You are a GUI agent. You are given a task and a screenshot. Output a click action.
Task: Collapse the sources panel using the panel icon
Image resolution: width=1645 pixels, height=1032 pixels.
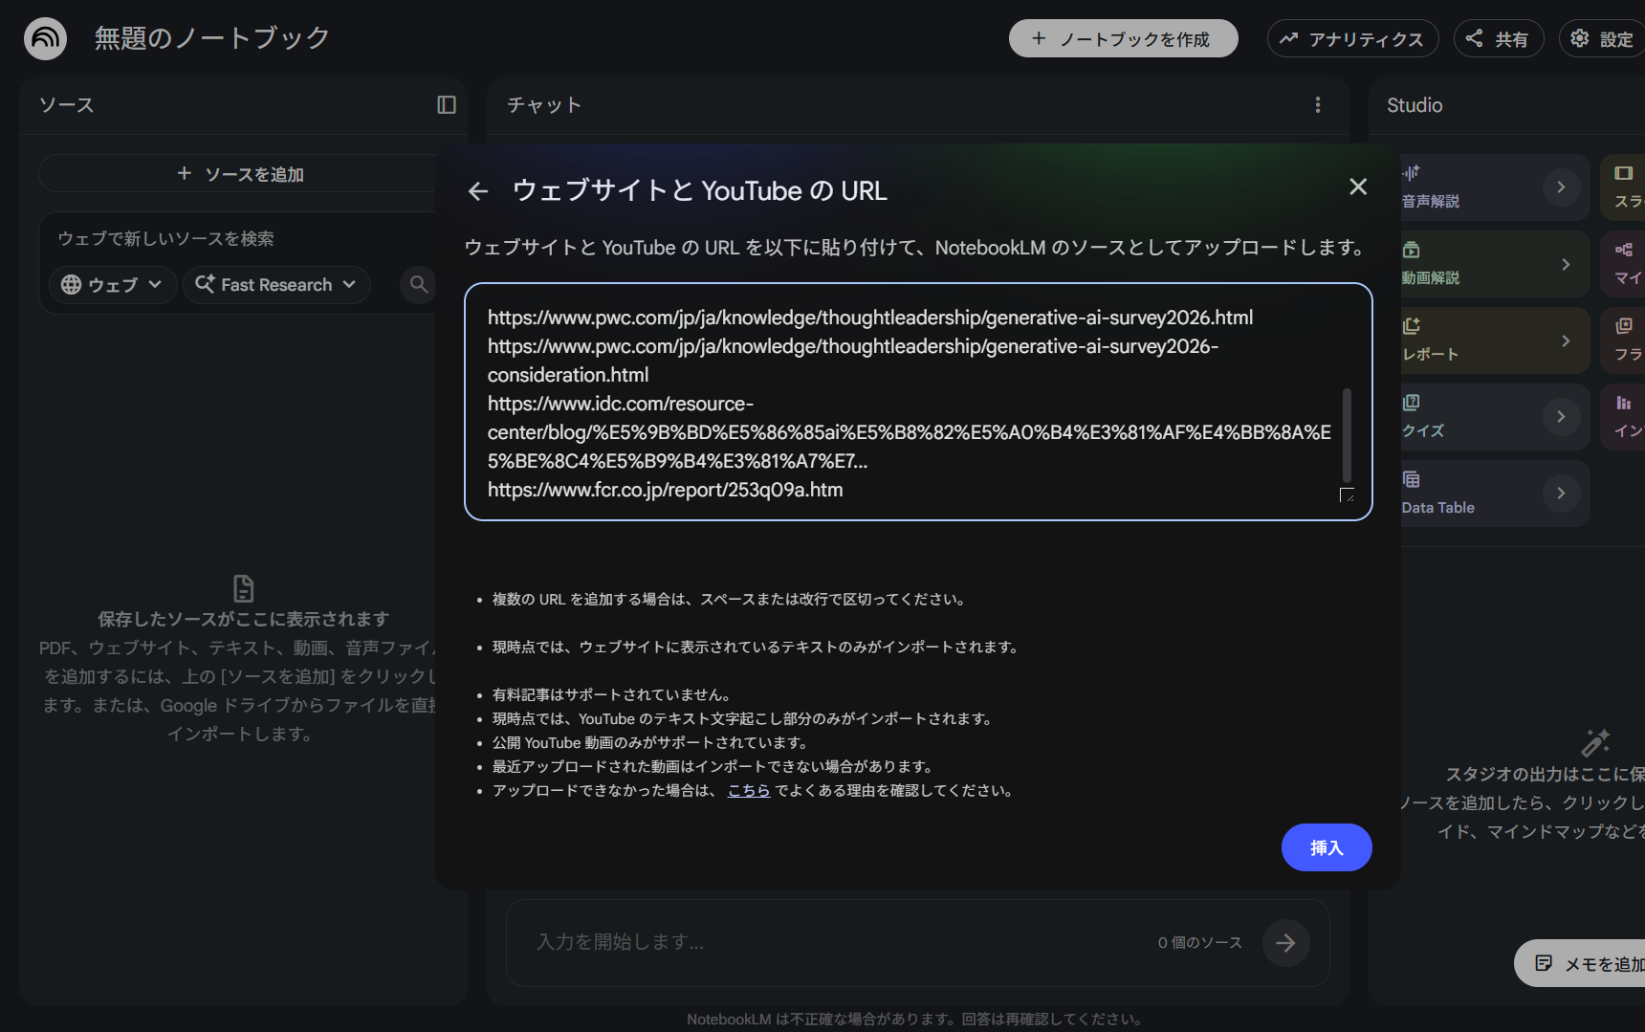(x=447, y=105)
